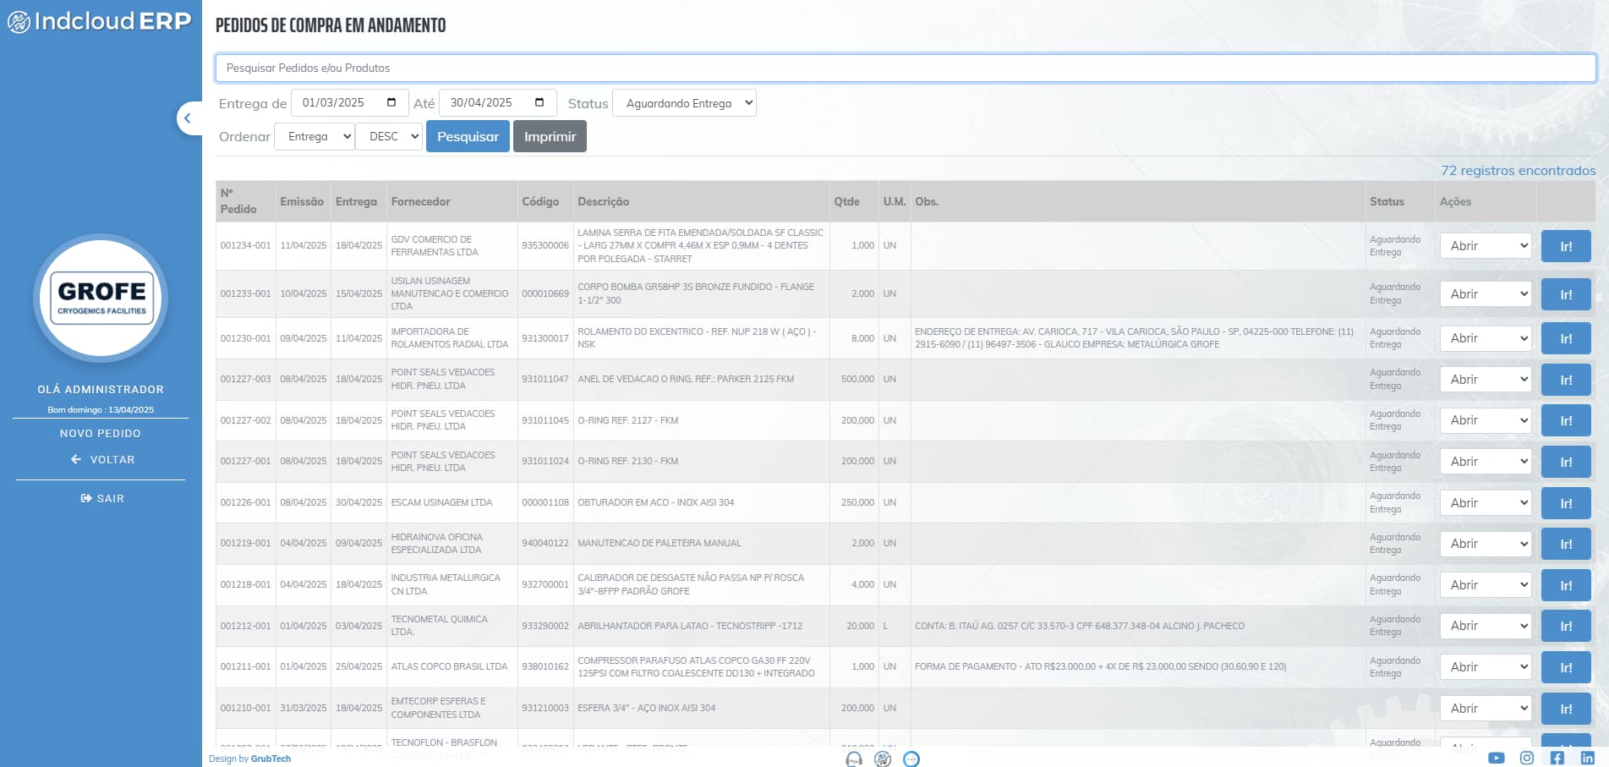Expand the Status dropdown 'Aguardando Entrega'

684,103
